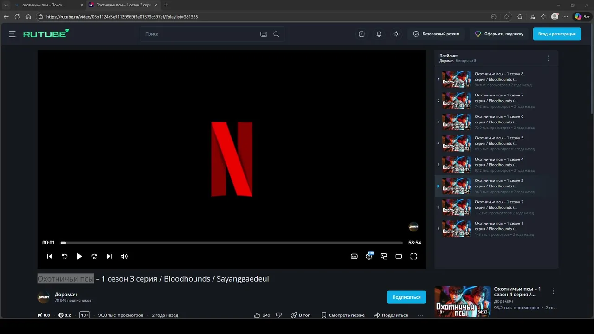Open the Copilot Чат button
This screenshot has width=594, height=334.
pyautogui.click(x=582, y=17)
